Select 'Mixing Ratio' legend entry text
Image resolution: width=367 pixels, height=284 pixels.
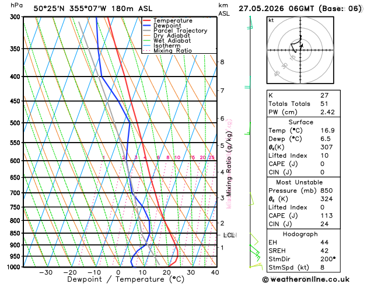tap(173, 51)
